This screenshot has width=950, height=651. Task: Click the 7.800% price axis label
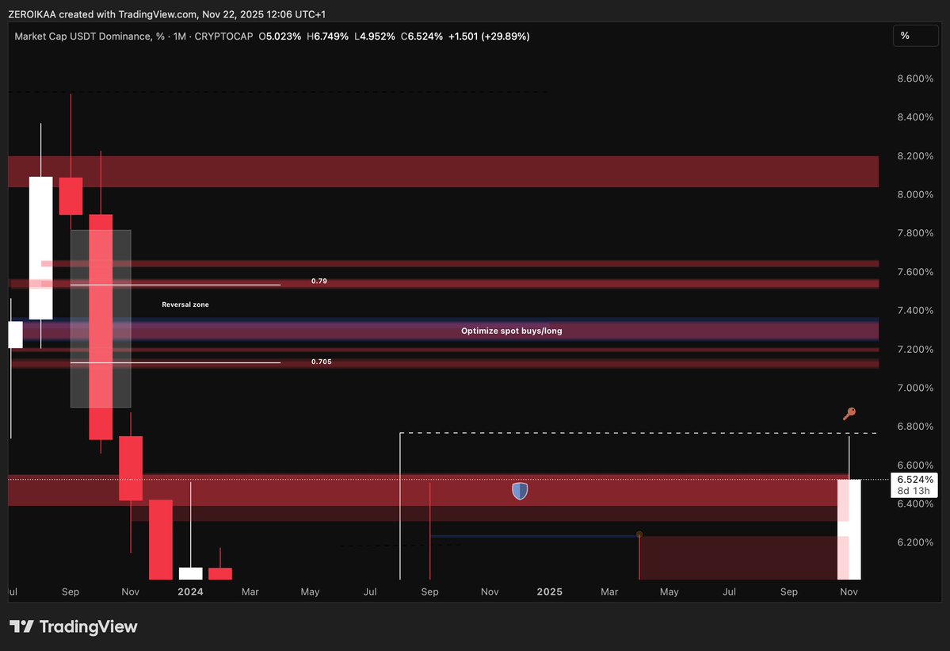tap(915, 233)
